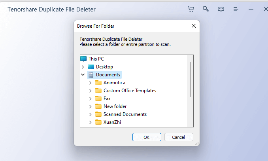Close the Browse For Folder dialog
The width and height of the screenshot is (268, 161).
coord(194,26)
